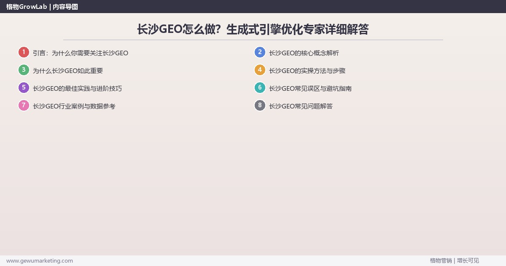Click the orange number 4 badge
Image resolution: width=506 pixels, height=266 pixels.
click(x=260, y=70)
